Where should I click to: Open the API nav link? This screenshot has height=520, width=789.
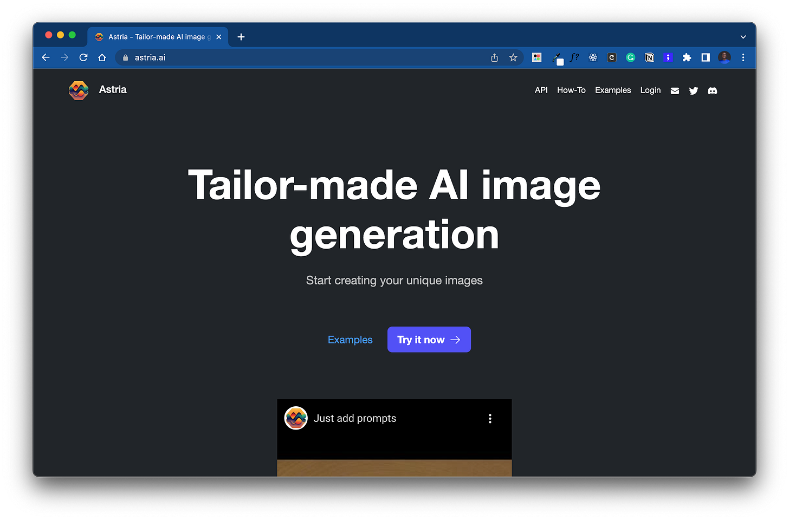pyautogui.click(x=541, y=90)
